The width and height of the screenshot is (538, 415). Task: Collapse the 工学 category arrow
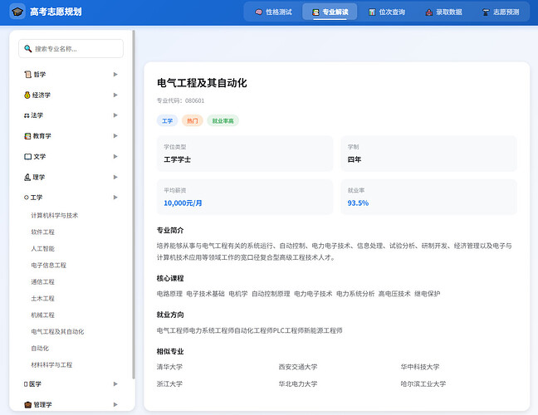(x=115, y=198)
